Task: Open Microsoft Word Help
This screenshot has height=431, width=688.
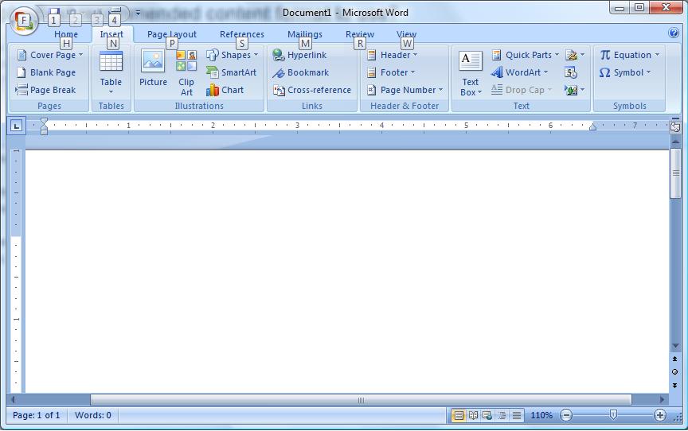Action: pos(674,33)
